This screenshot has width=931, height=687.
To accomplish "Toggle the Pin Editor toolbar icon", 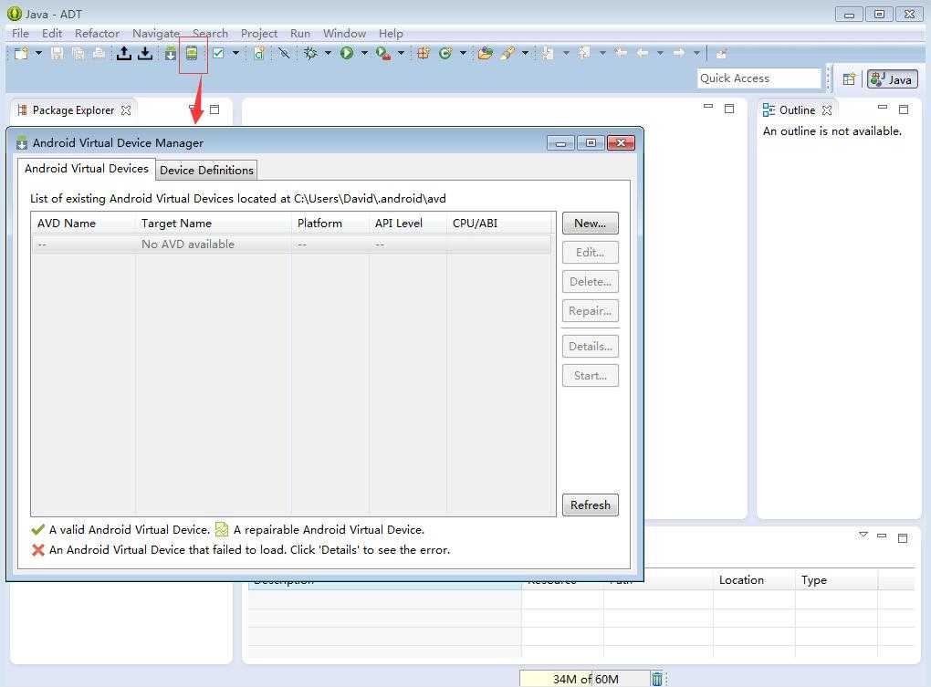I will (721, 54).
